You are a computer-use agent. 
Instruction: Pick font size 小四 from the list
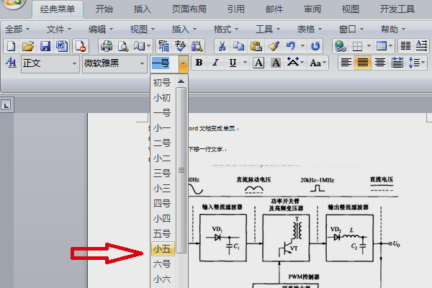click(163, 219)
